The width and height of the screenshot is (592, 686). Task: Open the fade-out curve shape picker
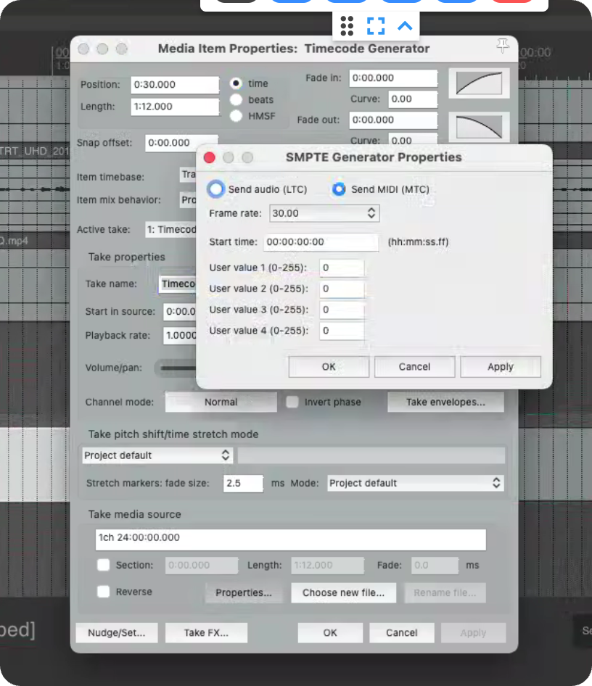[479, 127]
